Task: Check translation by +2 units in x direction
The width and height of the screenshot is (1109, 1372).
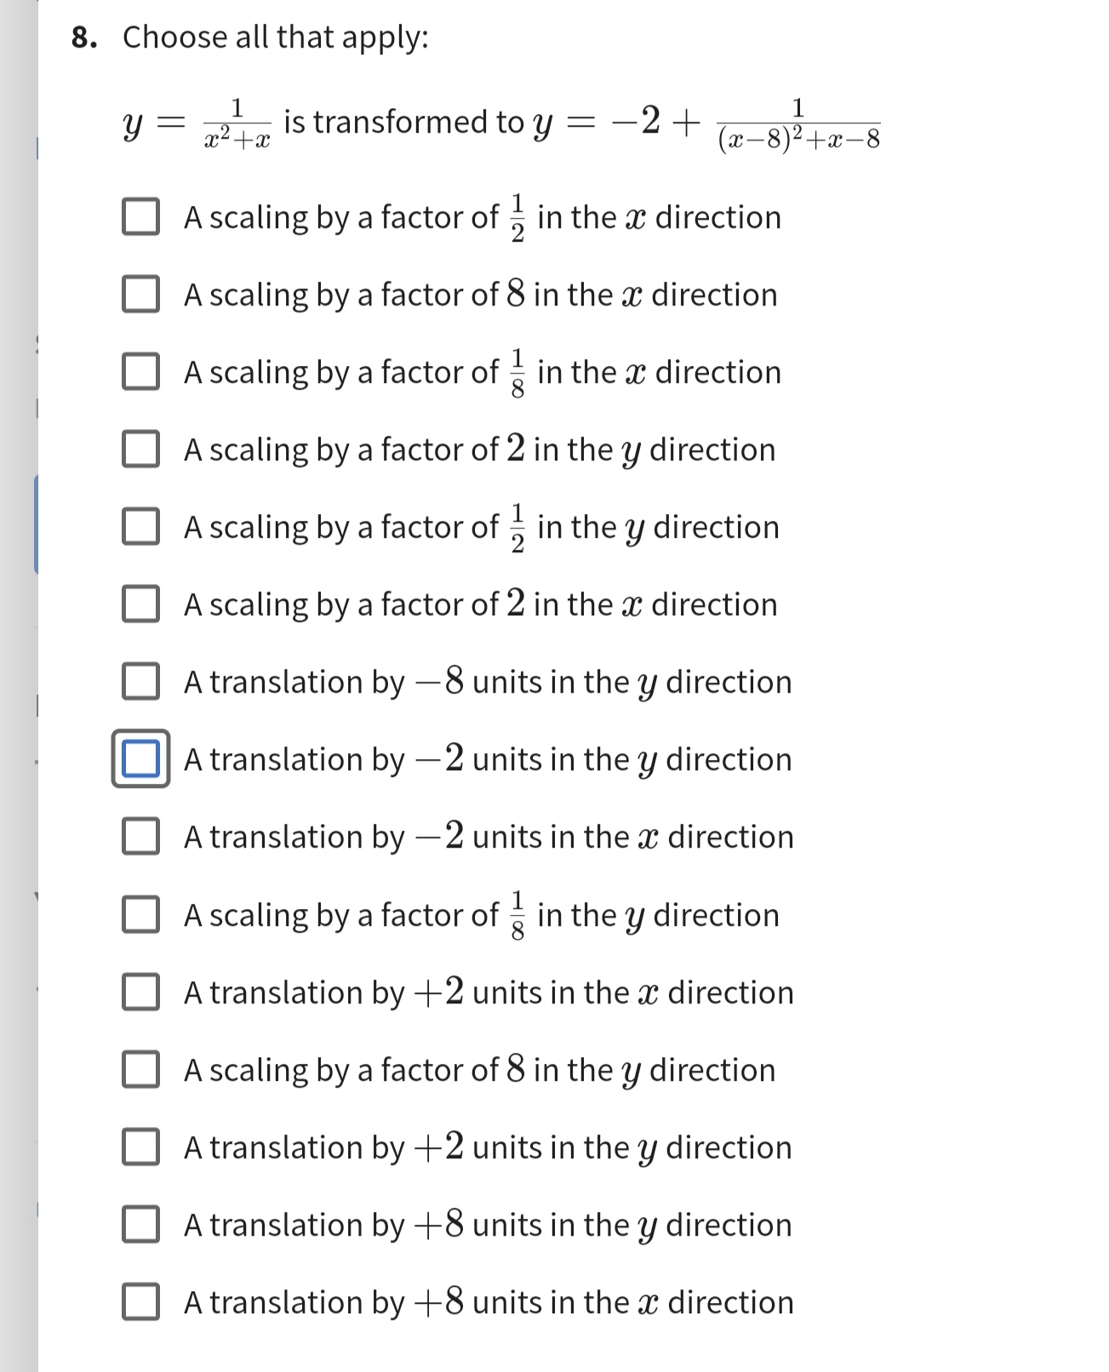Action: tap(143, 992)
